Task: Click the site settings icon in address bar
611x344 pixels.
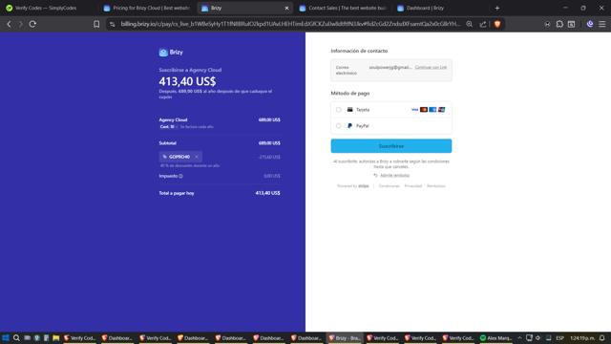Action: click(113, 24)
